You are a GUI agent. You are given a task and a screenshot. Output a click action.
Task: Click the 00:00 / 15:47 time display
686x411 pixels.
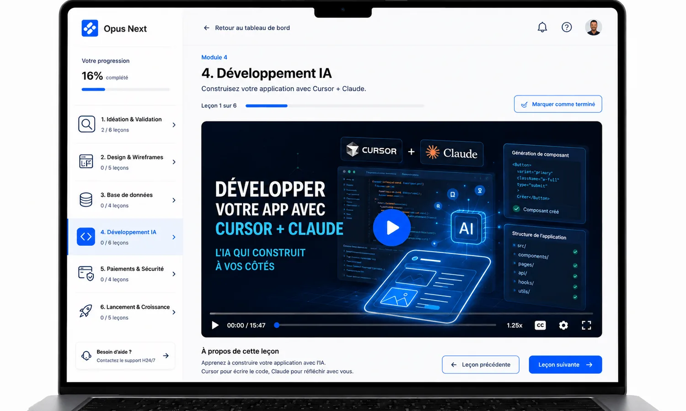click(x=246, y=325)
